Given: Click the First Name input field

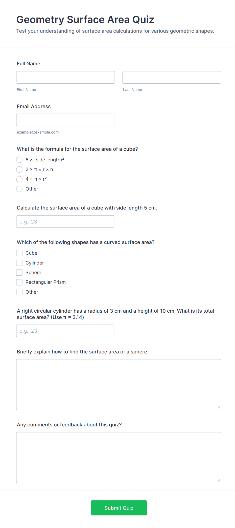Looking at the screenshot, I should pyautogui.click(x=65, y=77).
